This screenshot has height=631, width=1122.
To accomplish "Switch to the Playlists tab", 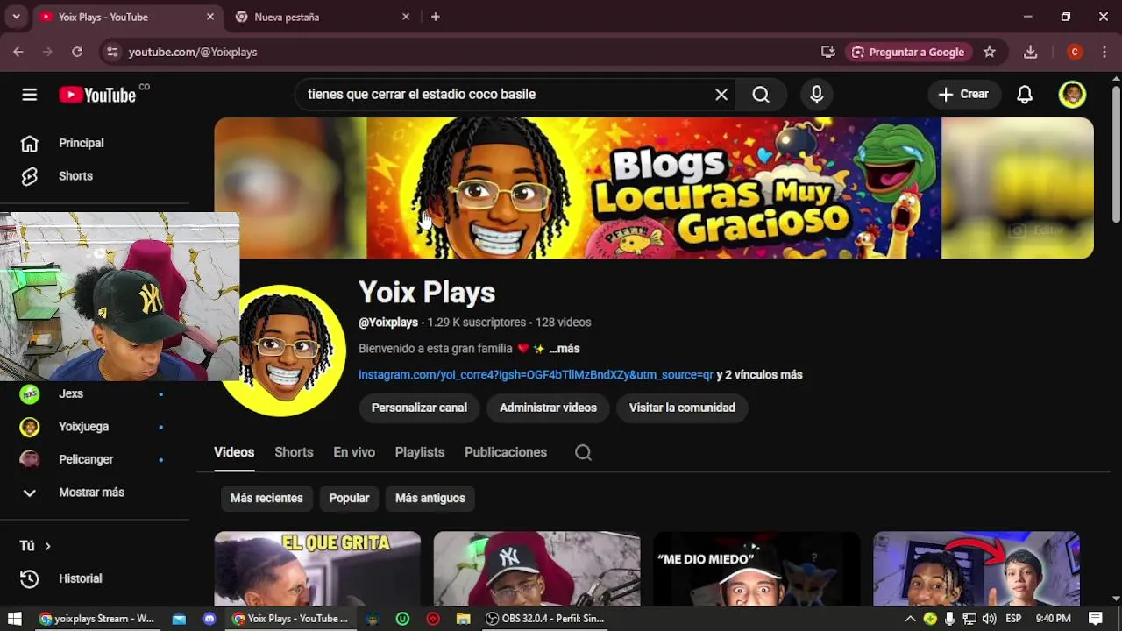I will click(419, 452).
